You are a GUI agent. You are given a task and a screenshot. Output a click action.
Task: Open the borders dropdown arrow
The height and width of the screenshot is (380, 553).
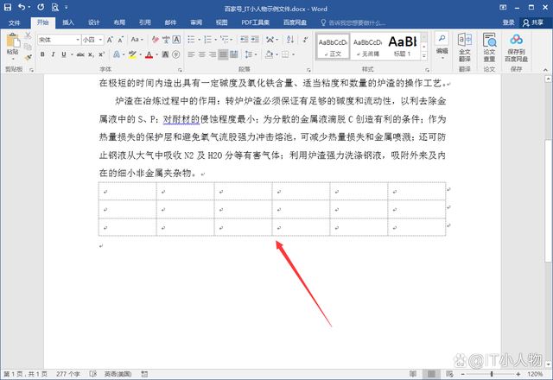294,54
